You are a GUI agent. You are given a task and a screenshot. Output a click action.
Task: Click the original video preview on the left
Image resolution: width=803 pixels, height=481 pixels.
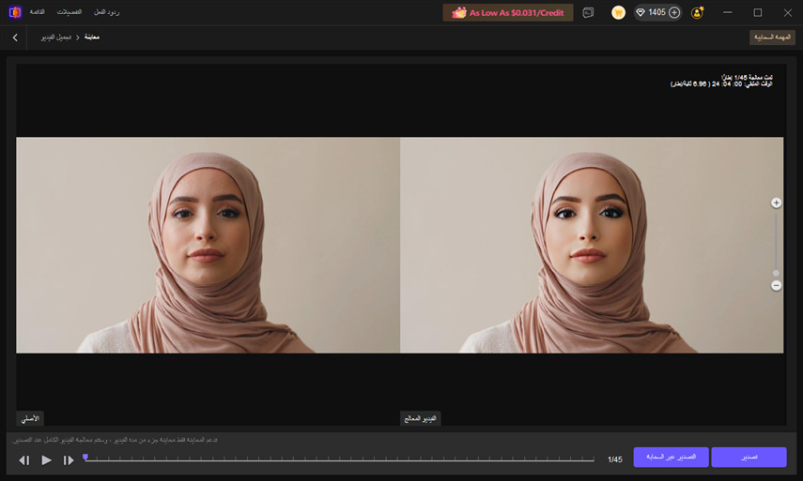tap(208, 245)
